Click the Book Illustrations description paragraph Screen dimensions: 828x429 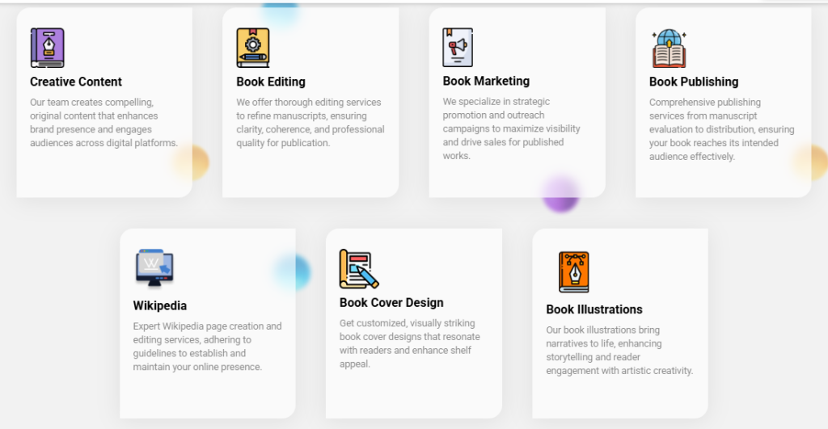619,351
